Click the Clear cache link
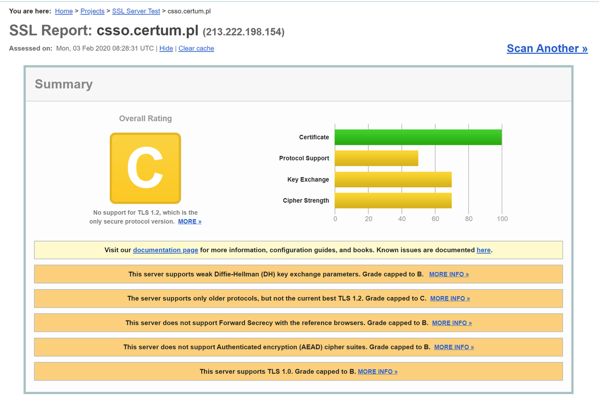Image resolution: width=599 pixels, height=396 pixels. tap(196, 48)
